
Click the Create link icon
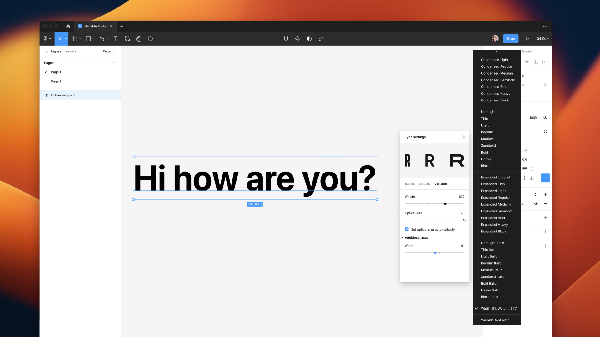tap(321, 39)
